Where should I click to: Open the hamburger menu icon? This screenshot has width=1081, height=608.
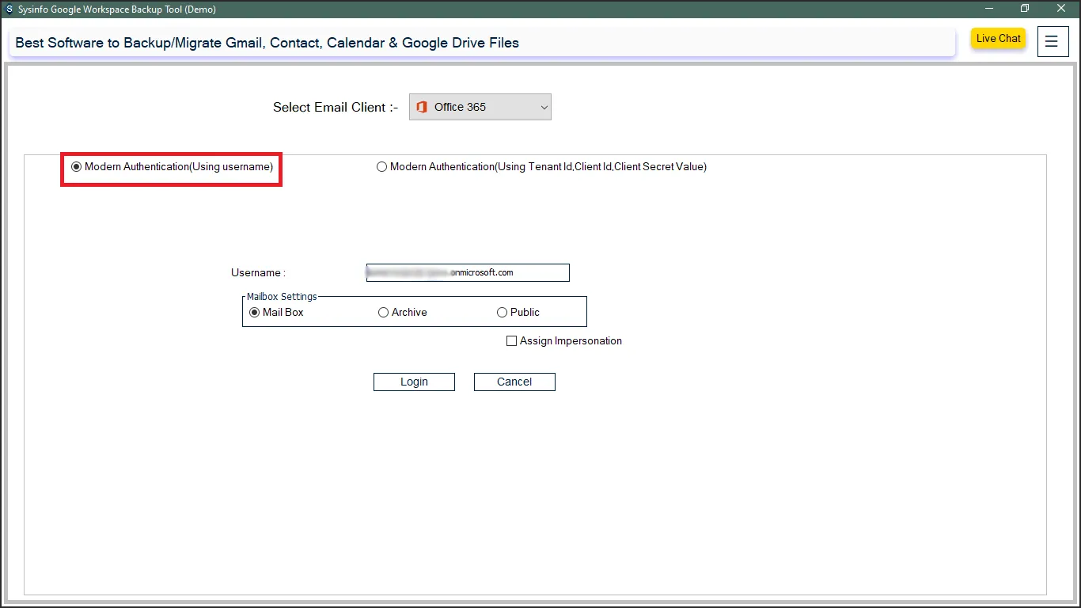tap(1052, 41)
